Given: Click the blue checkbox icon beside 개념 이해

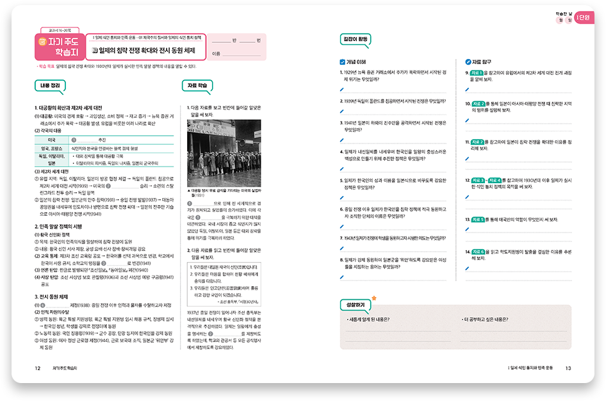Looking at the screenshot, I should tap(343, 61).
